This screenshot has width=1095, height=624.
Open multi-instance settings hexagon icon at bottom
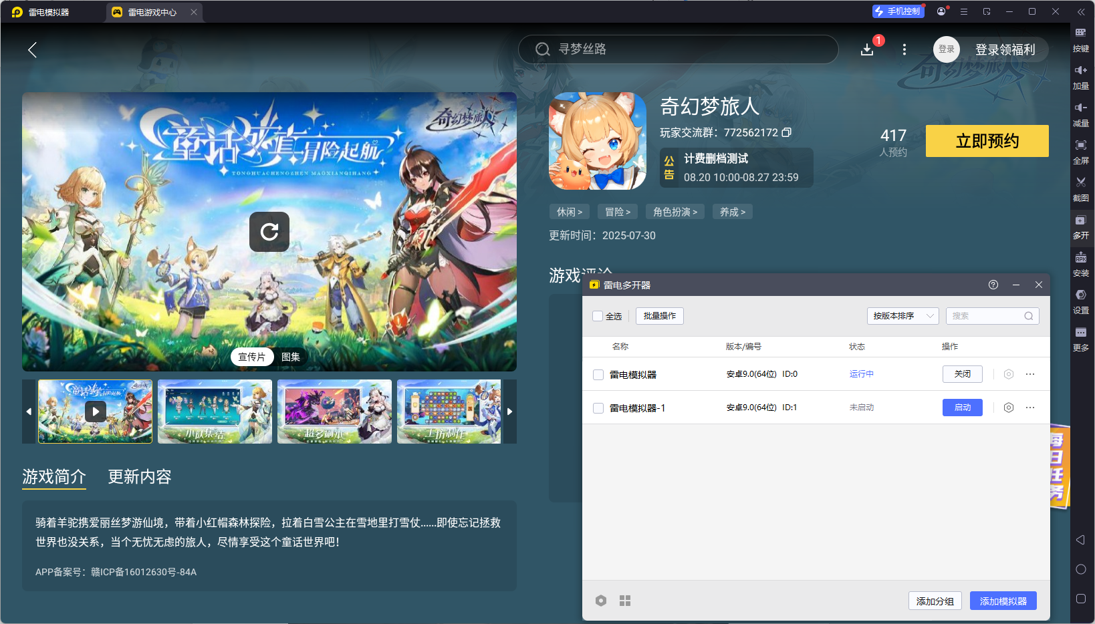pos(601,601)
